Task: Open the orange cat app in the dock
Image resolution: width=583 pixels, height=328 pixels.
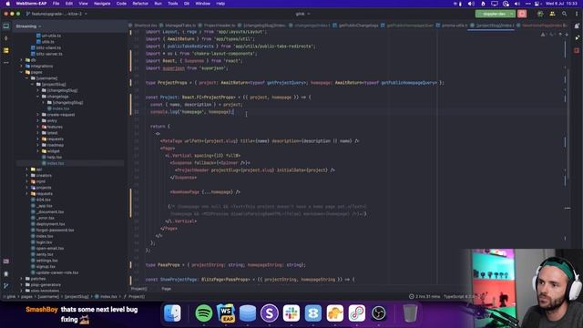Action: pos(334,313)
